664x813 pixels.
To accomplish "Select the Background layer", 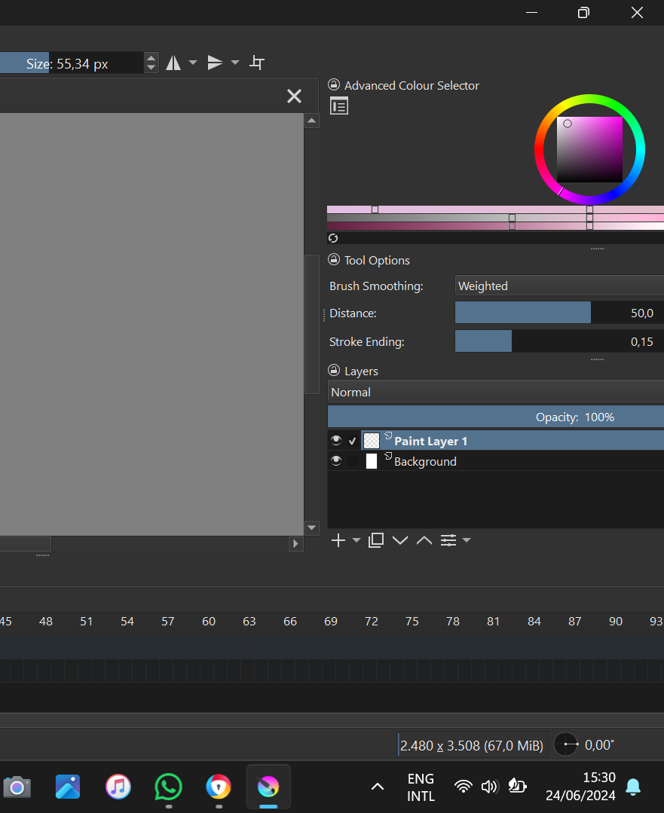I will coord(425,461).
